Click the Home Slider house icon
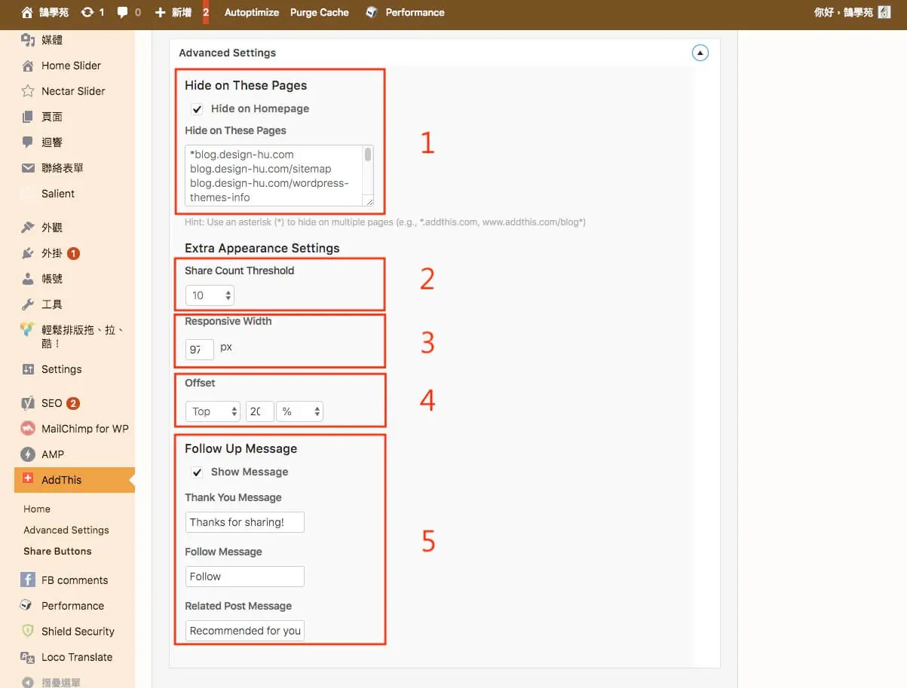907x688 pixels. tap(28, 66)
